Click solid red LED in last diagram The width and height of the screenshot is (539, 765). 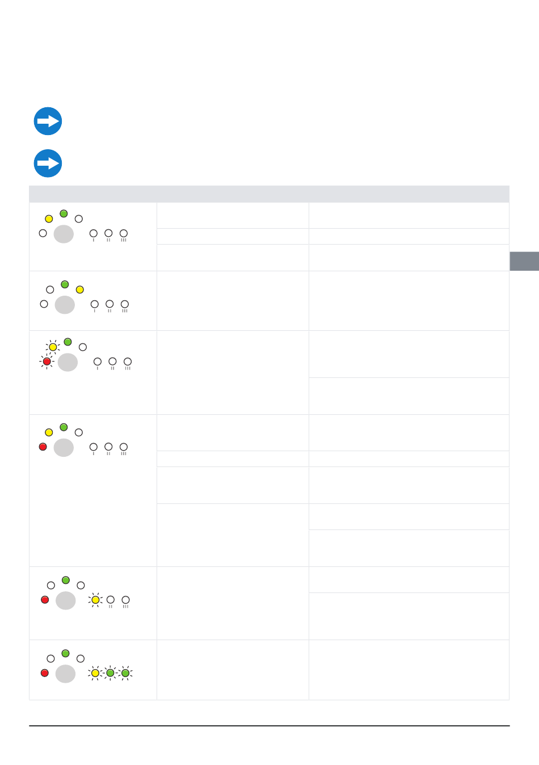click(x=45, y=673)
